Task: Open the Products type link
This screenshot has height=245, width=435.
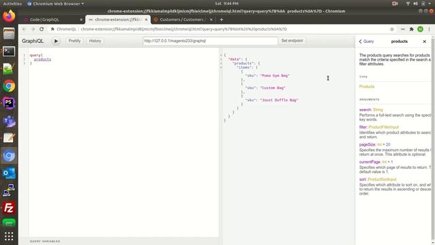Action: pos(367,86)
